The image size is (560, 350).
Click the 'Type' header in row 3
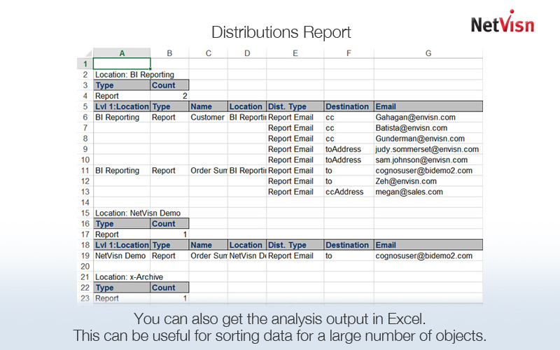(x=122, y=85)
